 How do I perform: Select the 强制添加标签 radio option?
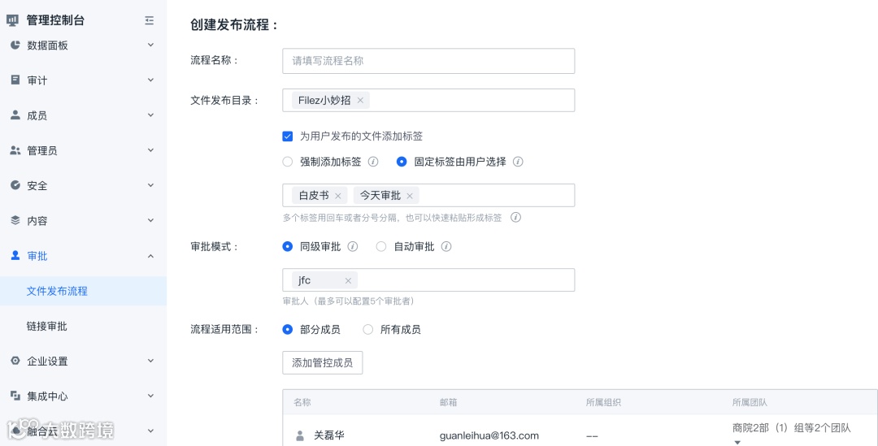[288, 162]
